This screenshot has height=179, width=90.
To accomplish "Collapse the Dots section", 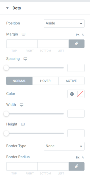I will coord(7,8).
